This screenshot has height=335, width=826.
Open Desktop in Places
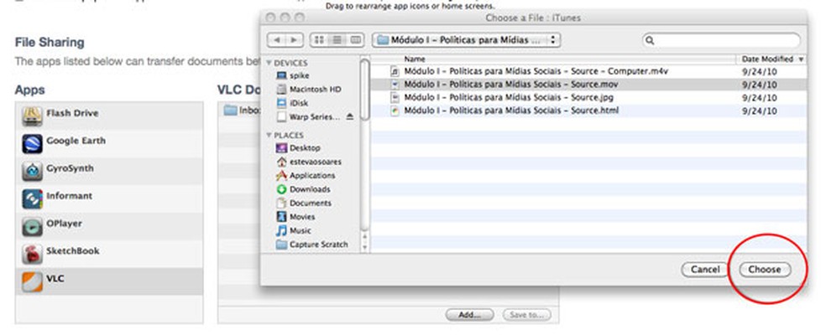pos(298,148)
